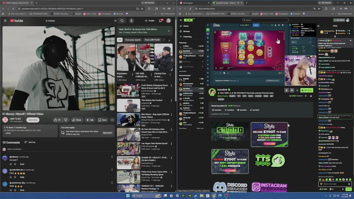The width and height of the screenshot is (354, 199).
Task: Open options for the @IcMuney comment
Action: click(x=112, y=157)
